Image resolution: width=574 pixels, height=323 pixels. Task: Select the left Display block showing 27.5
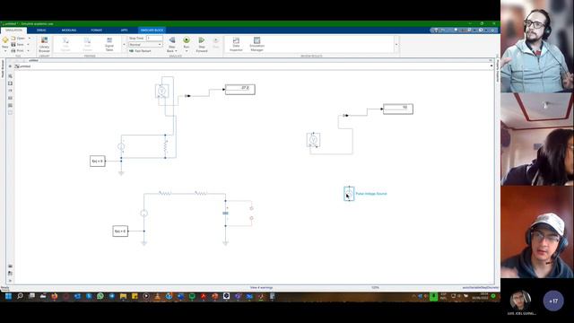coord(240,90)
